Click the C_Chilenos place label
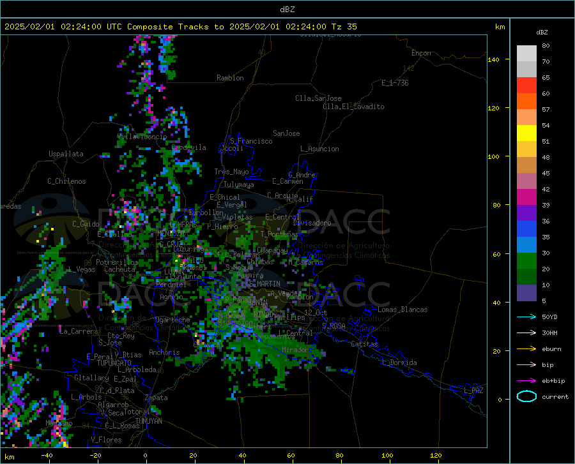575x464 pixels. pyautogui.click(x=66, y=181)
